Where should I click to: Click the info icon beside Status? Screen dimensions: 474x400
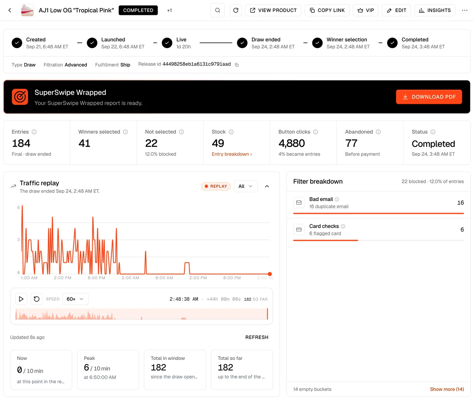[433, 132]
